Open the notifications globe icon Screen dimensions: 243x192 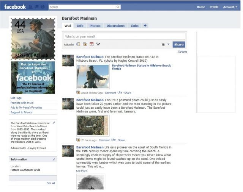tap(43, 7)
